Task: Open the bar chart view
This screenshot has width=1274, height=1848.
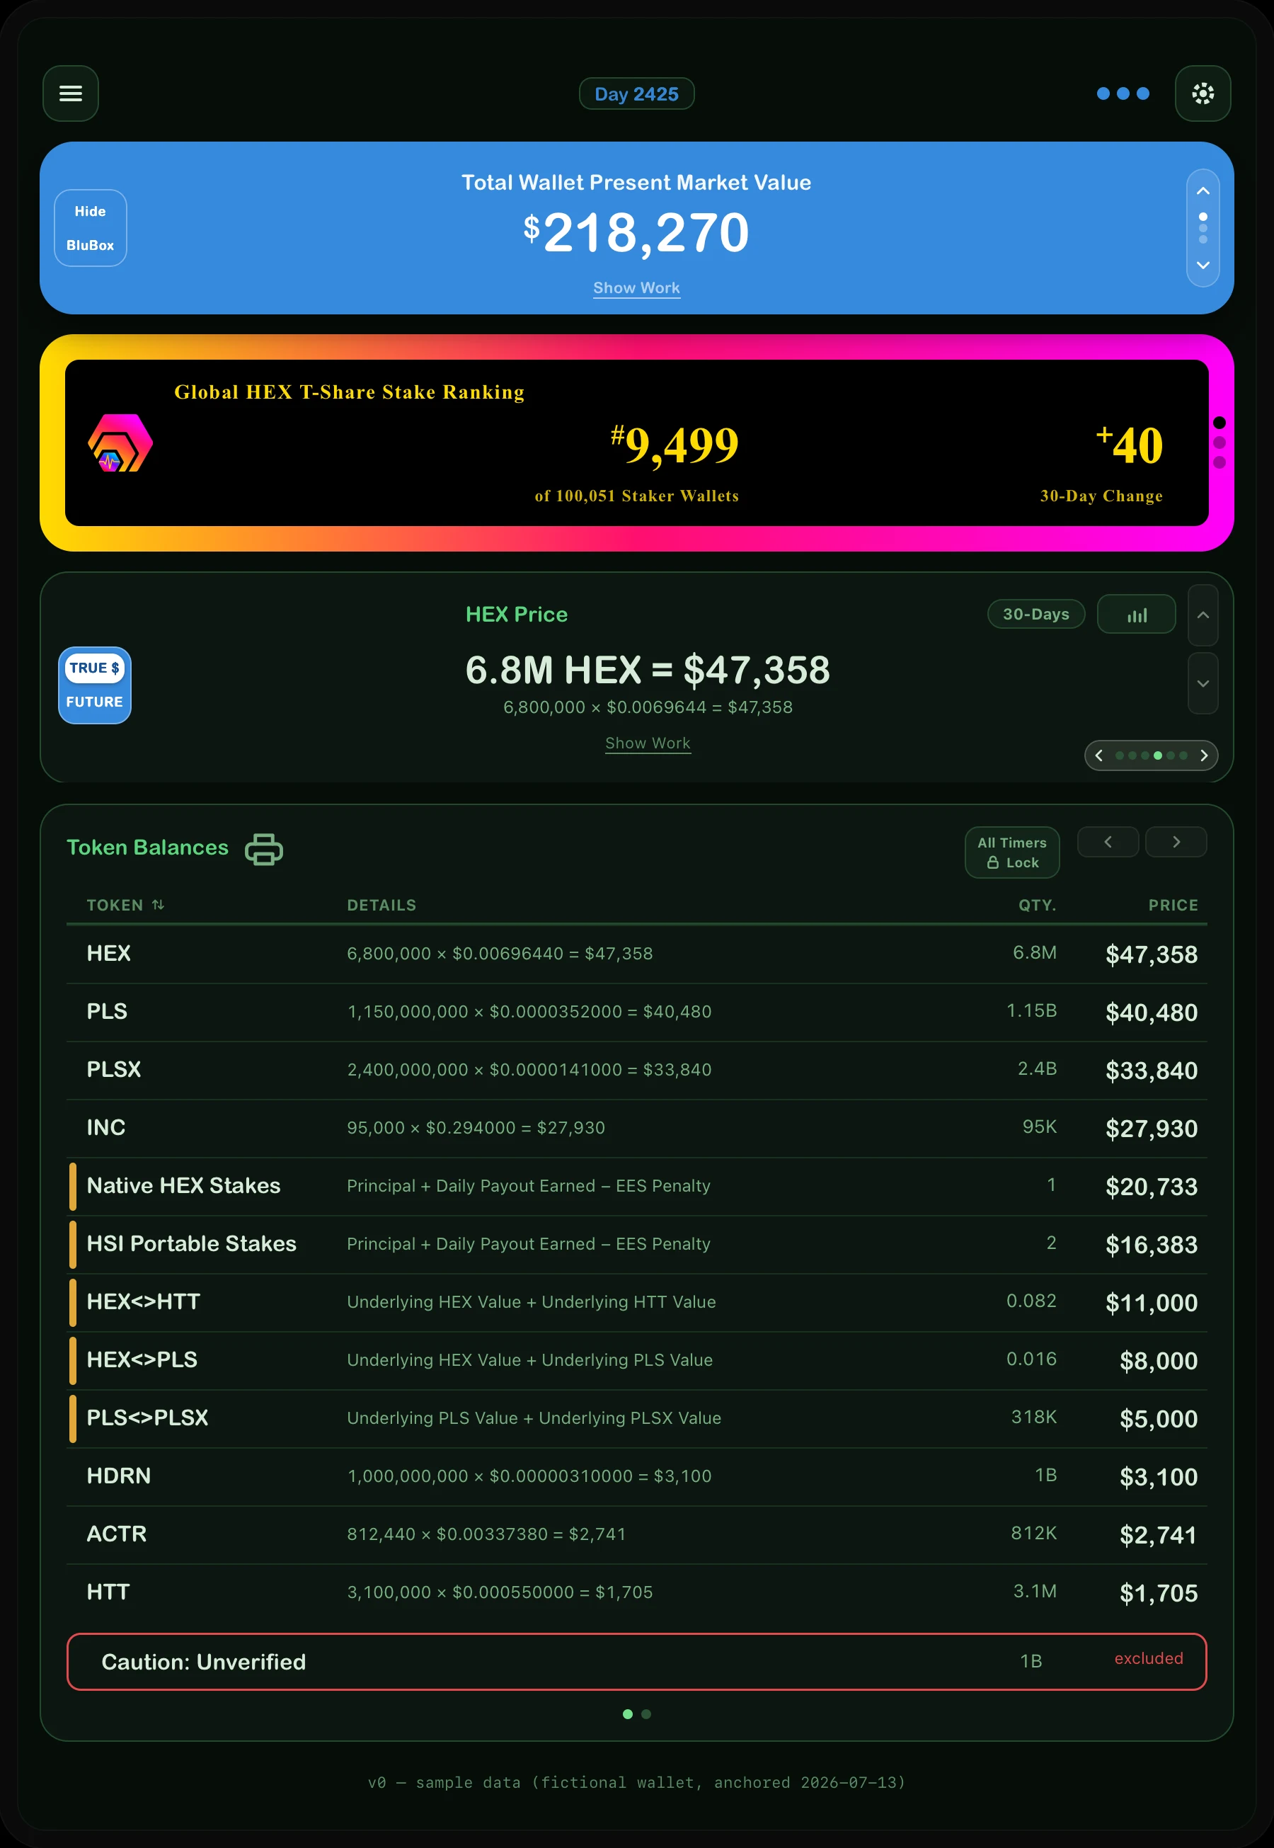Action: click(x=1136, y=614)
